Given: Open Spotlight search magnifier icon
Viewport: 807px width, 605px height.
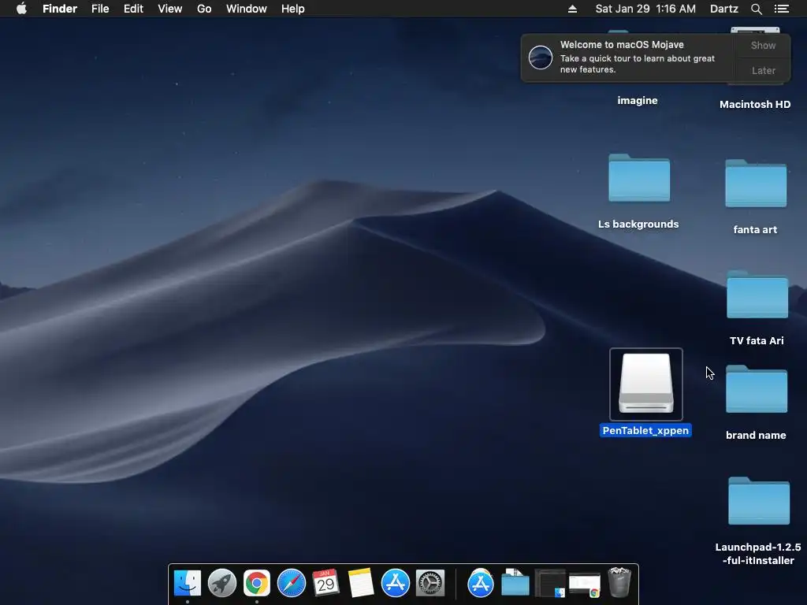Looking at the screenshot, I should (756, 9).
